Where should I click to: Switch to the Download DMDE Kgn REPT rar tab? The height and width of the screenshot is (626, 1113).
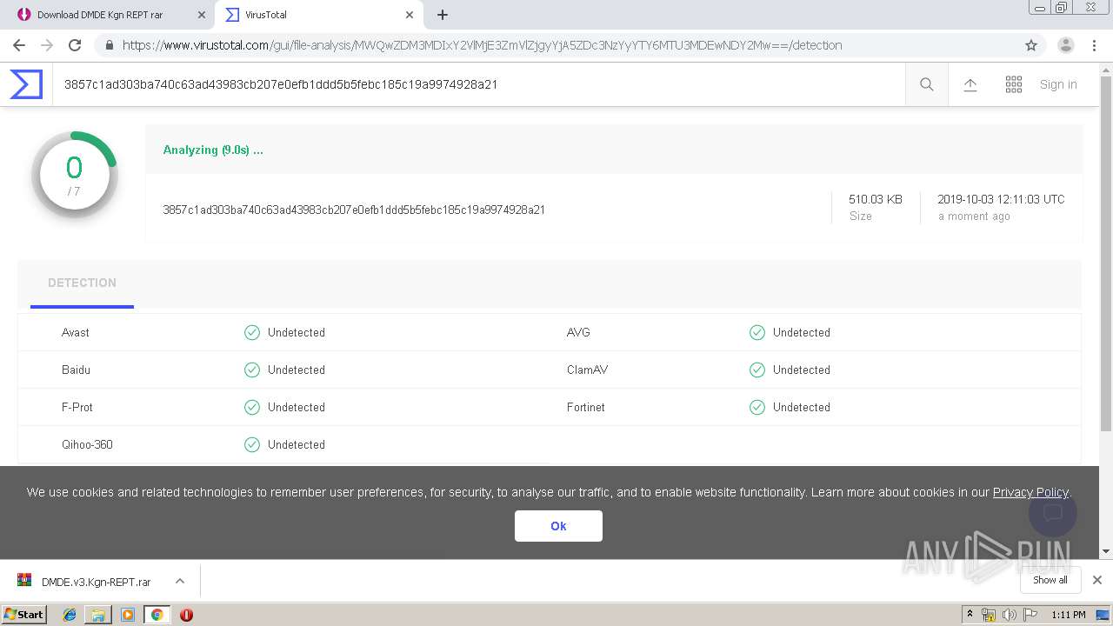(108, 15)
